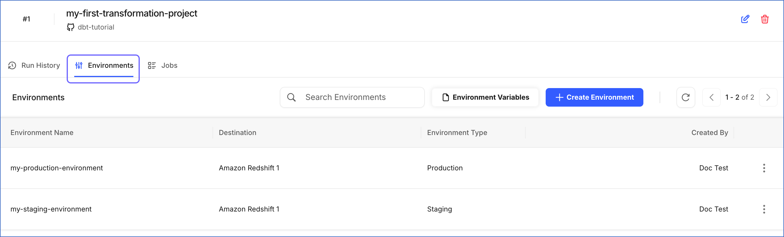Open actions menu for my-staging-environment
The height and width of the screenshot is (237, 784).
tap(764, 209)
